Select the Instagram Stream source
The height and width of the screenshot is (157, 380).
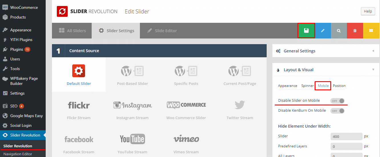click(x=132, y=109)
